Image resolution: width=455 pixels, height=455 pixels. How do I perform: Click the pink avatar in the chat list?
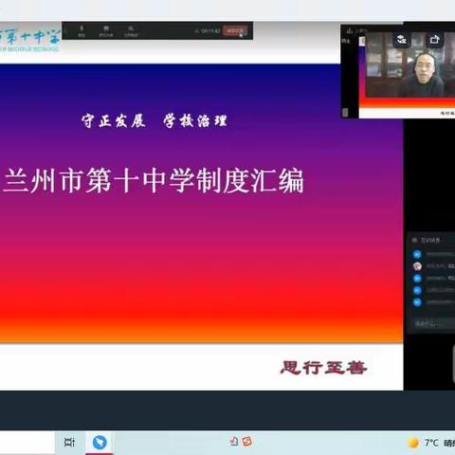click(x=417, y=266)
